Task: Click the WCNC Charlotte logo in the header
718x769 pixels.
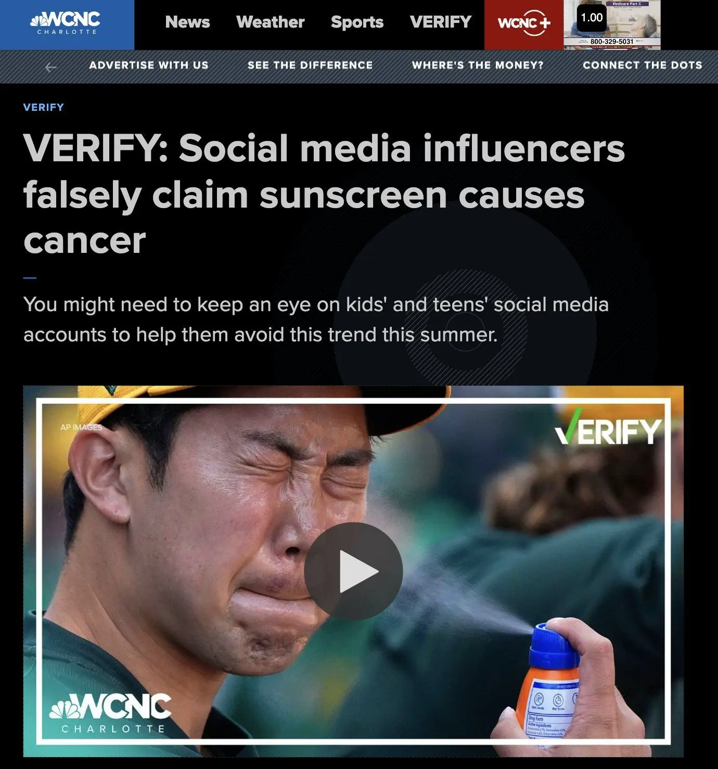Action: click(66, 23)
